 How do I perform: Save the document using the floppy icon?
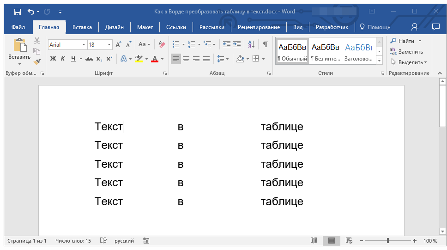[17, 12]
